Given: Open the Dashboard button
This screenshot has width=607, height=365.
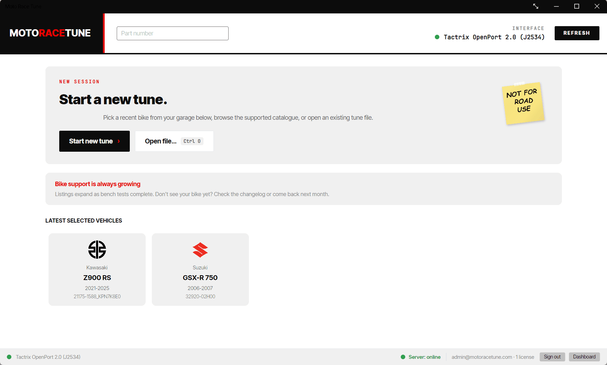Looking at the screenshot, I should tap(584, 357).
